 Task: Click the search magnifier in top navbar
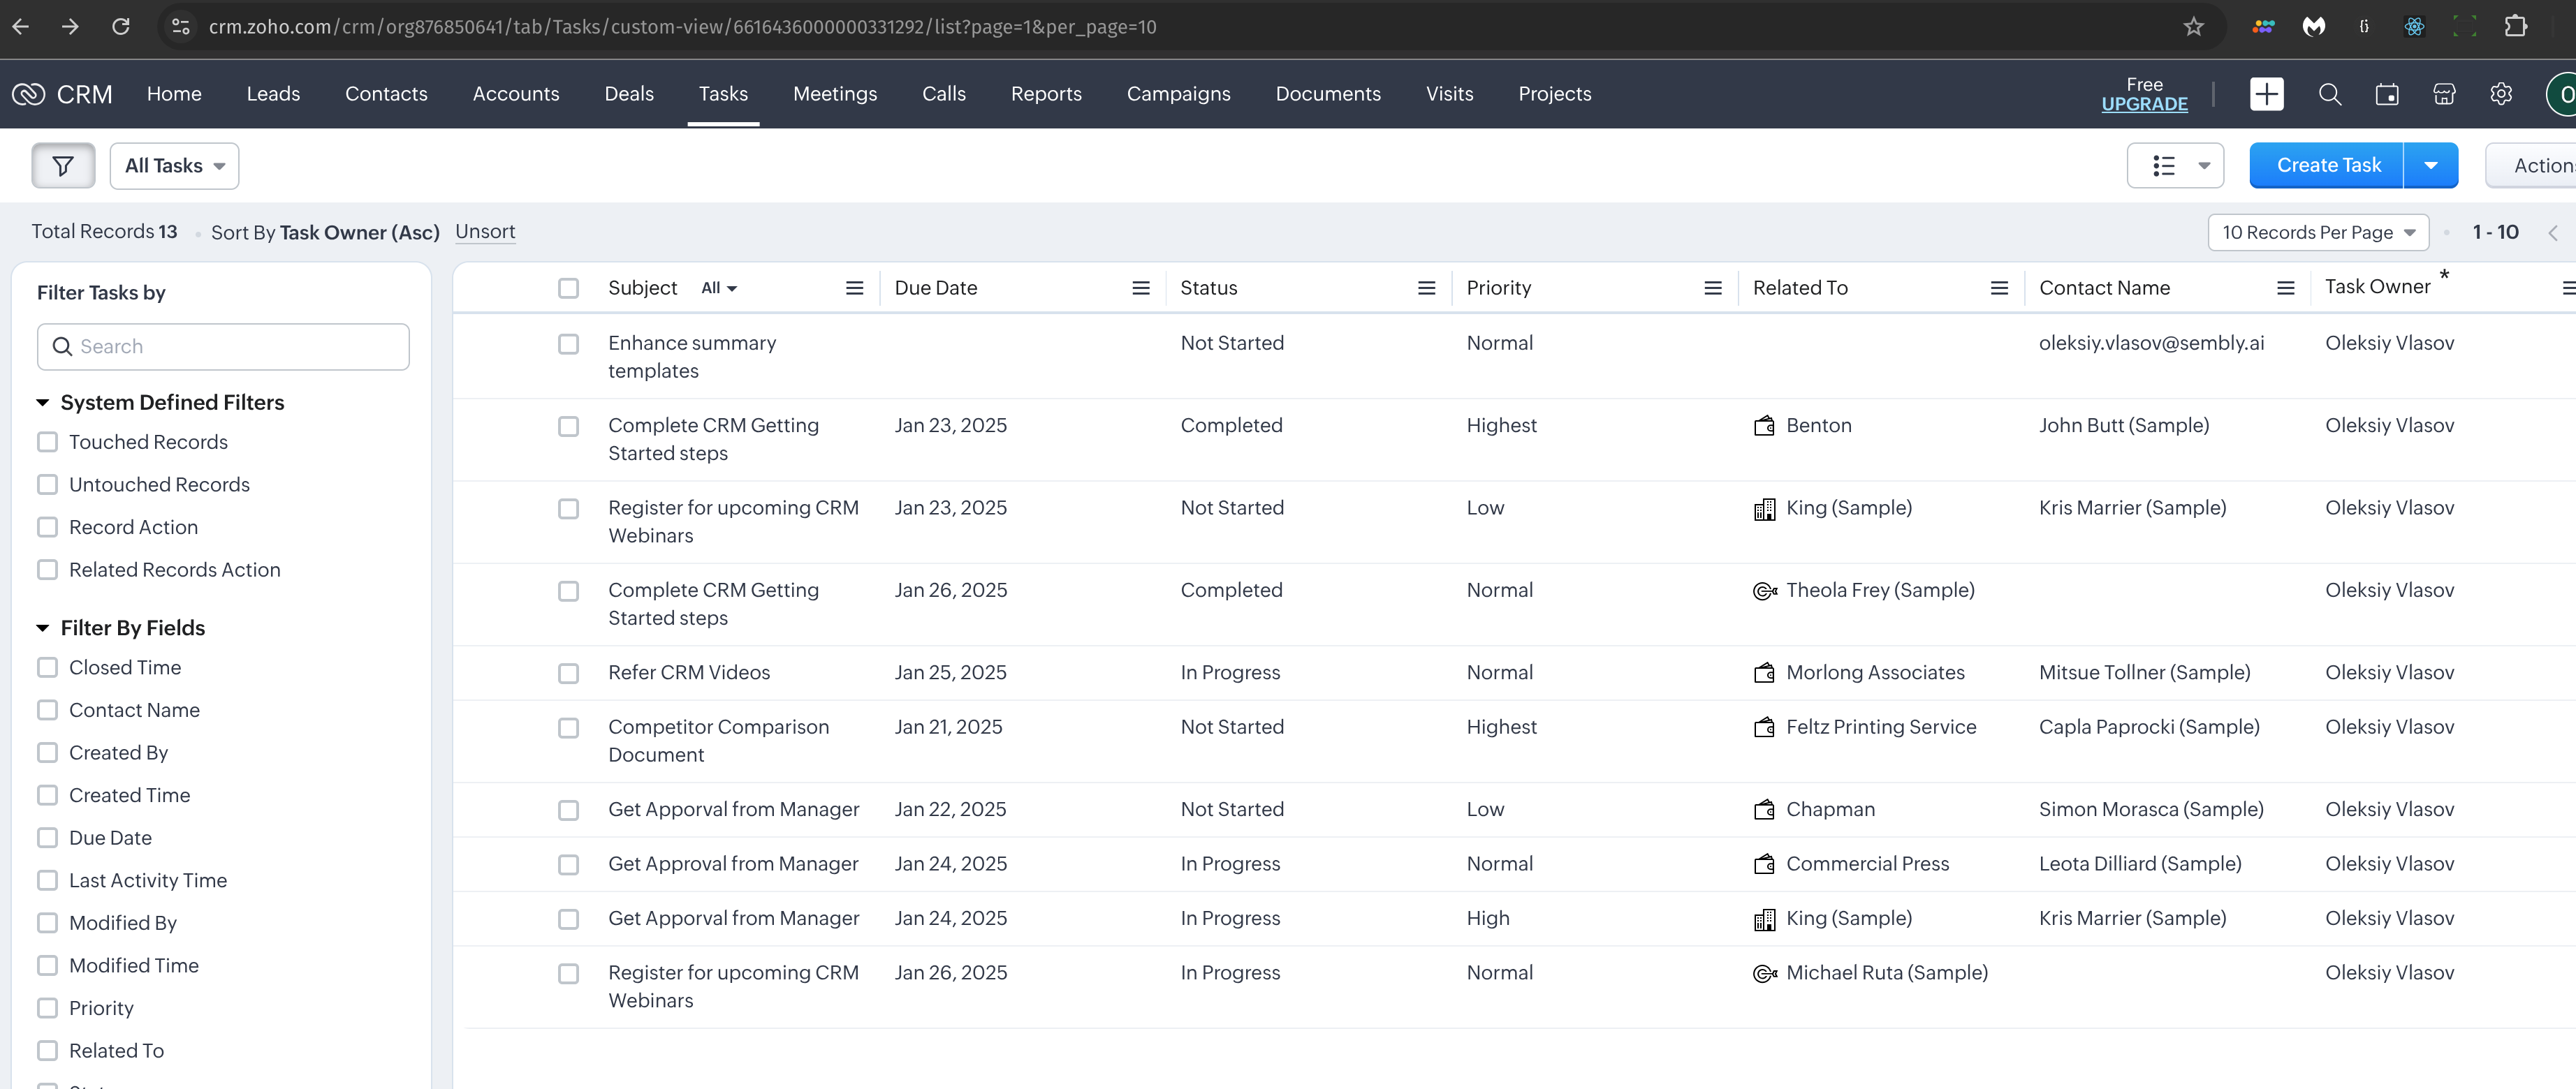pos(2330,94)
